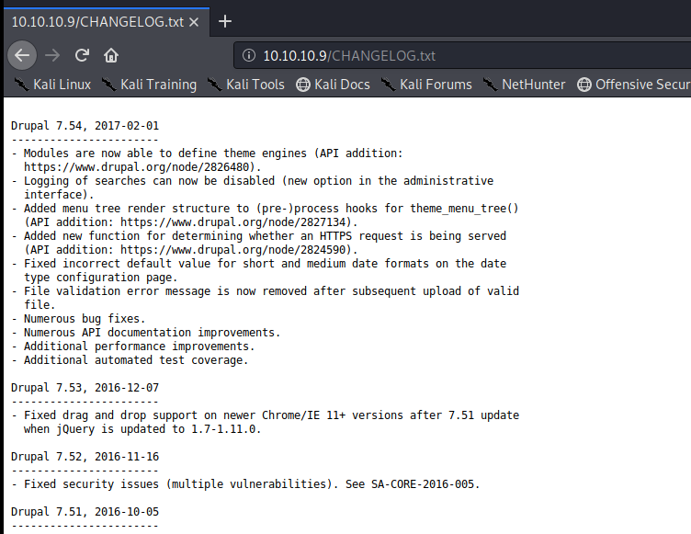Open the NetHunter bookmark
691x534 pixels.
524,85
